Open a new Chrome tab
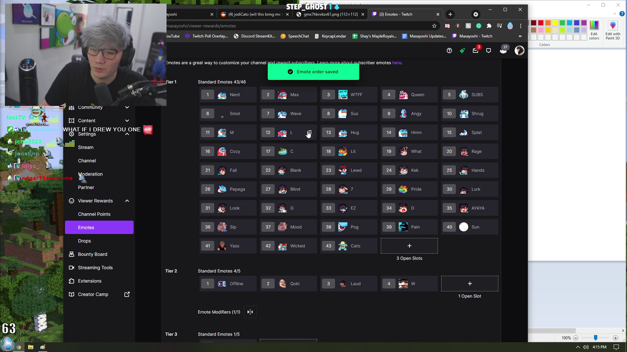The height and width of the screenshot is (352, 627). 450,14
